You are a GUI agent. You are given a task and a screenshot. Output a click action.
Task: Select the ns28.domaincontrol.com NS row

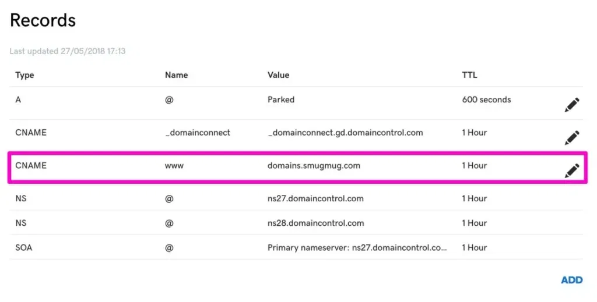pyautogui.click(x=315, y=223)
